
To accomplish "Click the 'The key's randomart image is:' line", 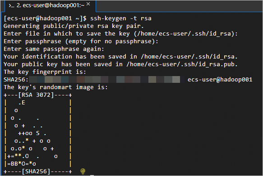I will [55, 87].
